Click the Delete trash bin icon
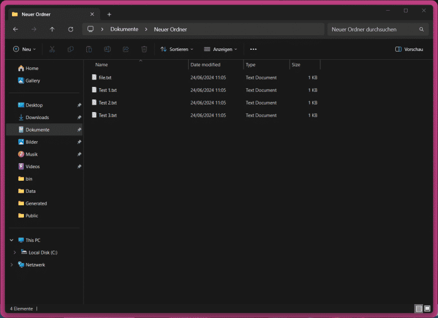Image resolution: width=438 pixels, height=318 pixels. (144, 49)
